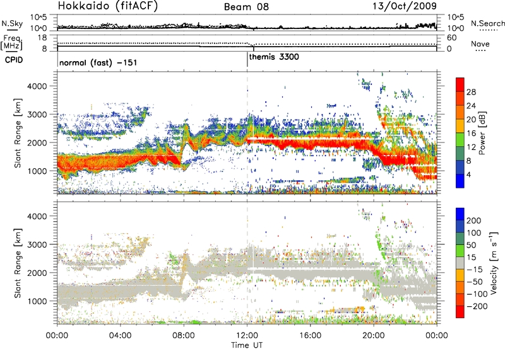Click the "Velocity [m s-1]" color bar title

tap(494, 263)
